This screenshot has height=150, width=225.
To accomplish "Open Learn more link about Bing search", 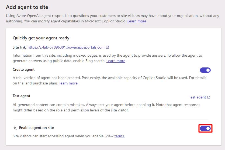I will [x=116, y=61].
